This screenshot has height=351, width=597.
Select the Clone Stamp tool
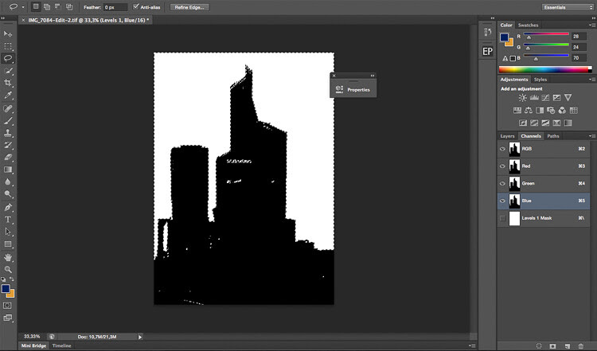[8, 133]
